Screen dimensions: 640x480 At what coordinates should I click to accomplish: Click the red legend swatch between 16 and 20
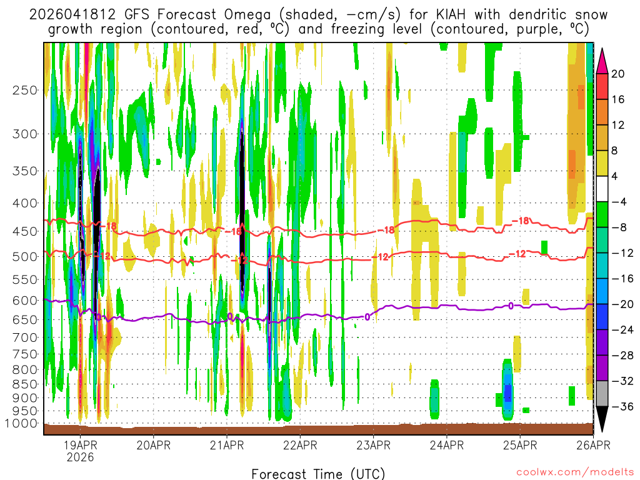pos(602,86)
